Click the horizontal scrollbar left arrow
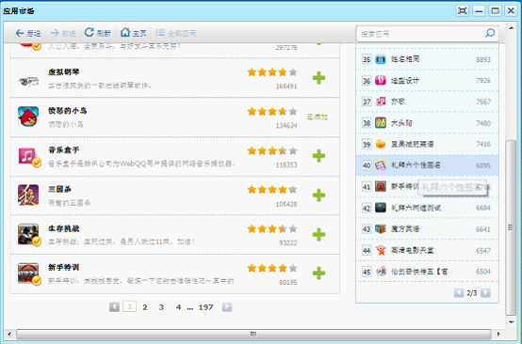Screen dimensions: 522x344 pyautogui.click(x=9, y=334)
